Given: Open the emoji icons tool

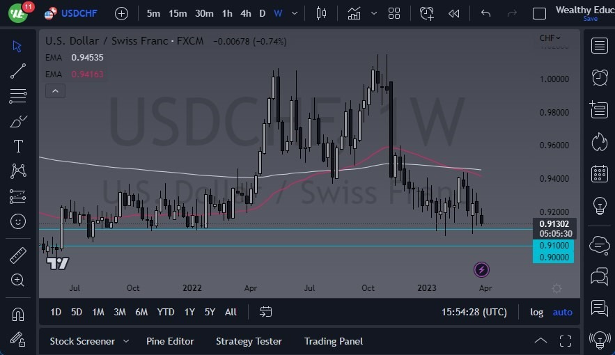Looking at the screenshot, I should [17, 222].
